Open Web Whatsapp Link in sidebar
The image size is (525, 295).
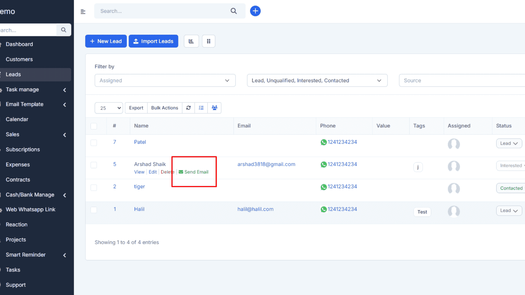click(x=30, y=210)
